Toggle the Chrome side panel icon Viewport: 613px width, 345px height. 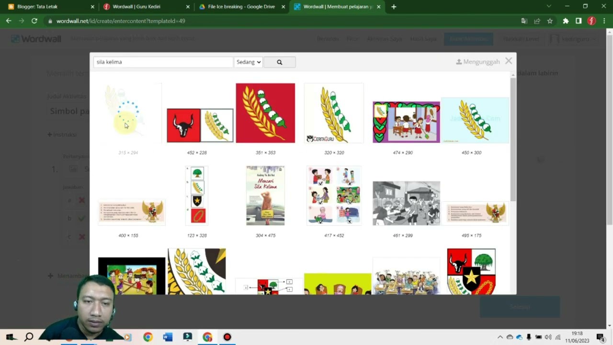[579, 21]
